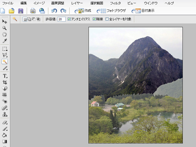Enable 全レイヤーを対象 checkbox
This screenshot has width=196, height=147.
[x=107, y=19]
